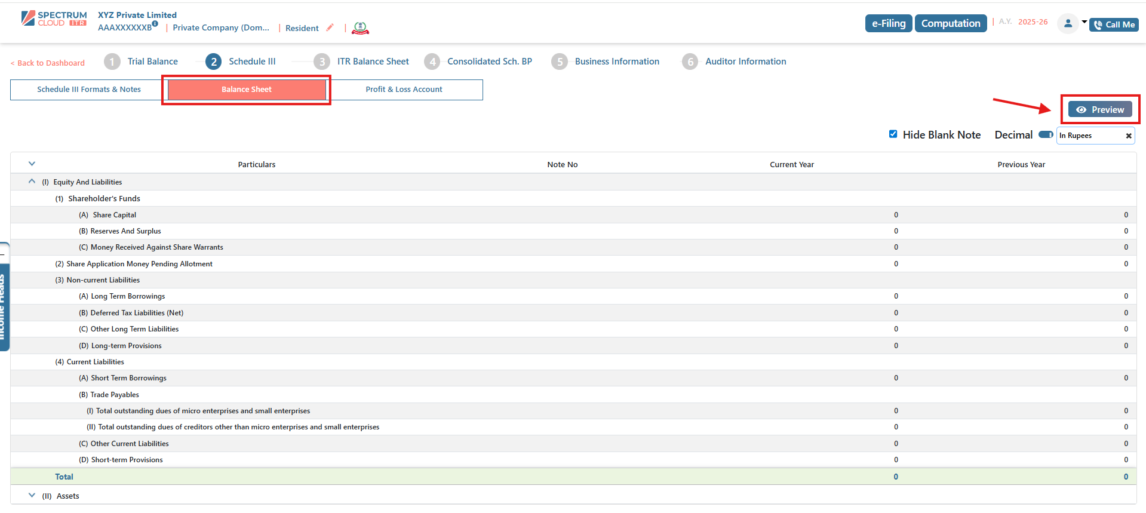
Task: Uncheck the Hide Blank Note checkbox
Action: tap(893, 134)
